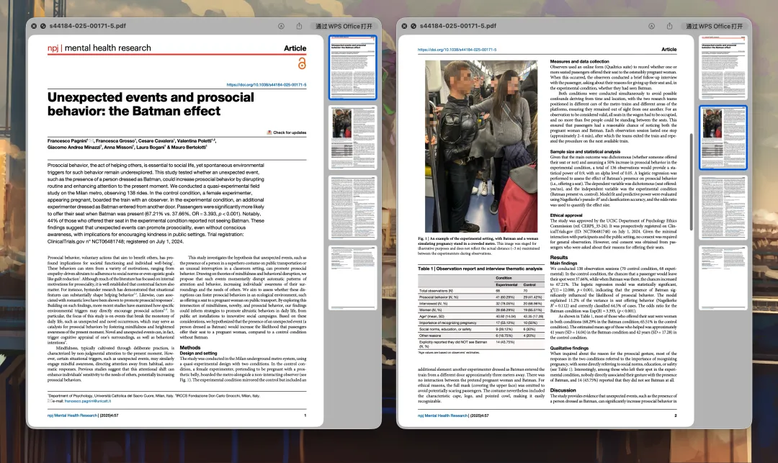Viewport: 778px width, 463px height.
Task: Click the 'Ethical approval' heading
Action: click(x=566, y=215)
